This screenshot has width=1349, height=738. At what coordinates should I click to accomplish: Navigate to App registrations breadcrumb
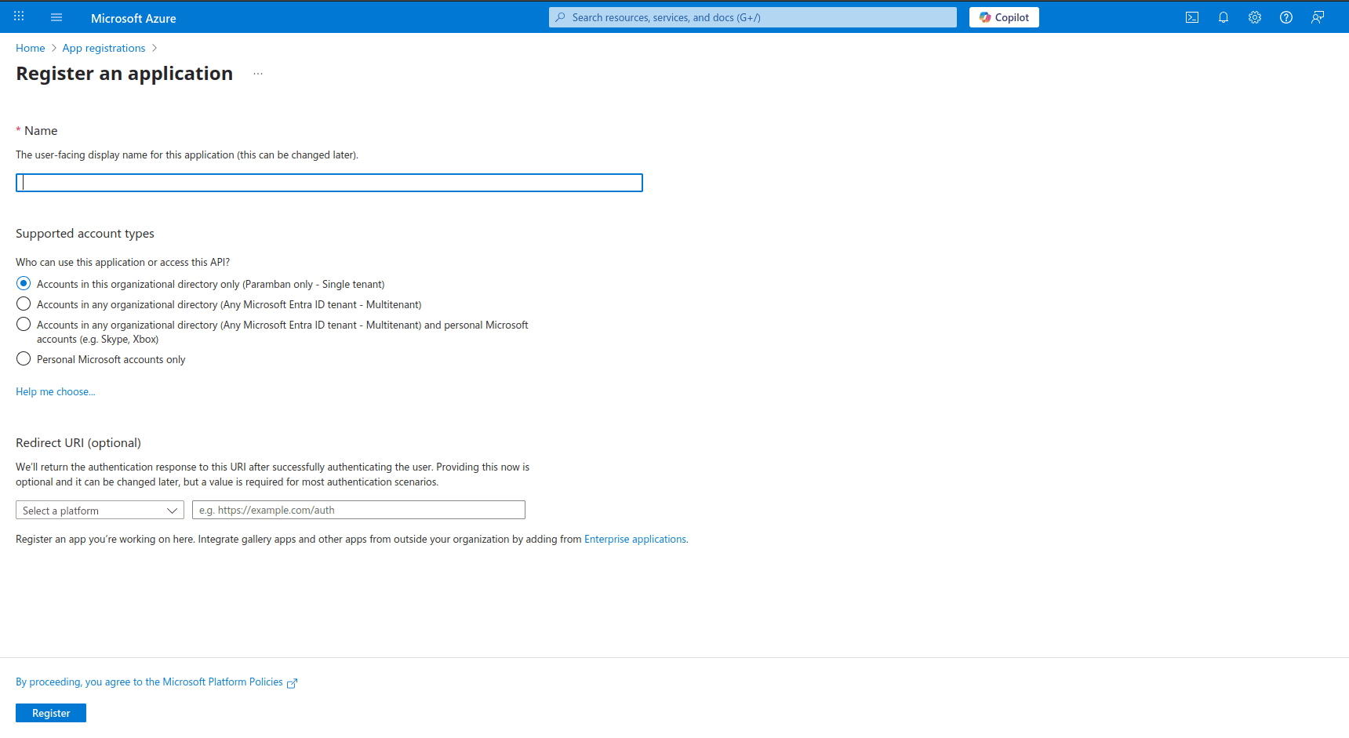(104, 48)
